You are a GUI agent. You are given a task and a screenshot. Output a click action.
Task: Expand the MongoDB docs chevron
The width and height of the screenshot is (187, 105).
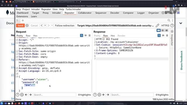coord(181,23)
